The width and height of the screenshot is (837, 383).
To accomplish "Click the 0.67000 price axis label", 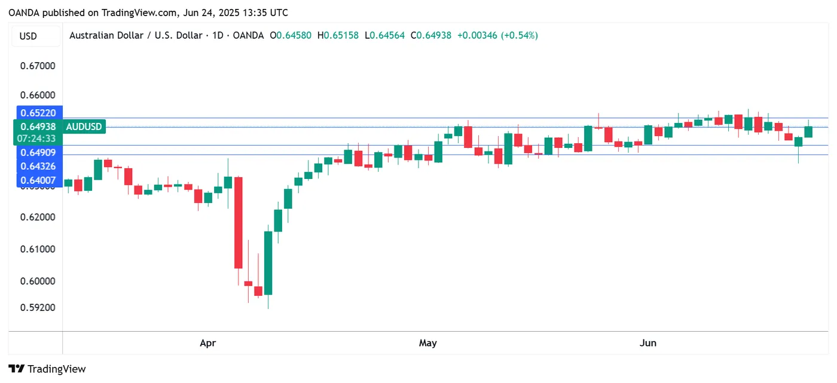I will pos(38,66).
